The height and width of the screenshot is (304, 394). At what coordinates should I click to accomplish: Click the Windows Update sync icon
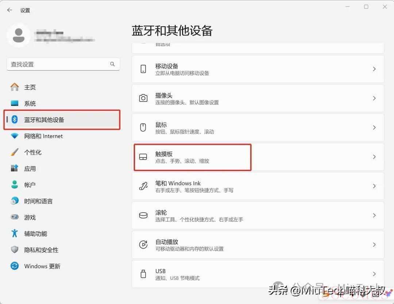point(15,266)
